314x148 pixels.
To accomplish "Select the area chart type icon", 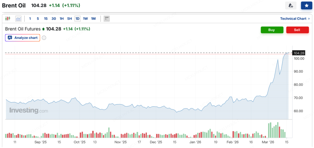I will click(x=18, y=19).
